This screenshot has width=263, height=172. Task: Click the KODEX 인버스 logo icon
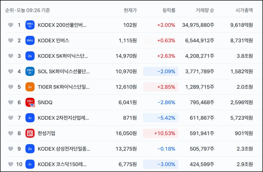30,40
